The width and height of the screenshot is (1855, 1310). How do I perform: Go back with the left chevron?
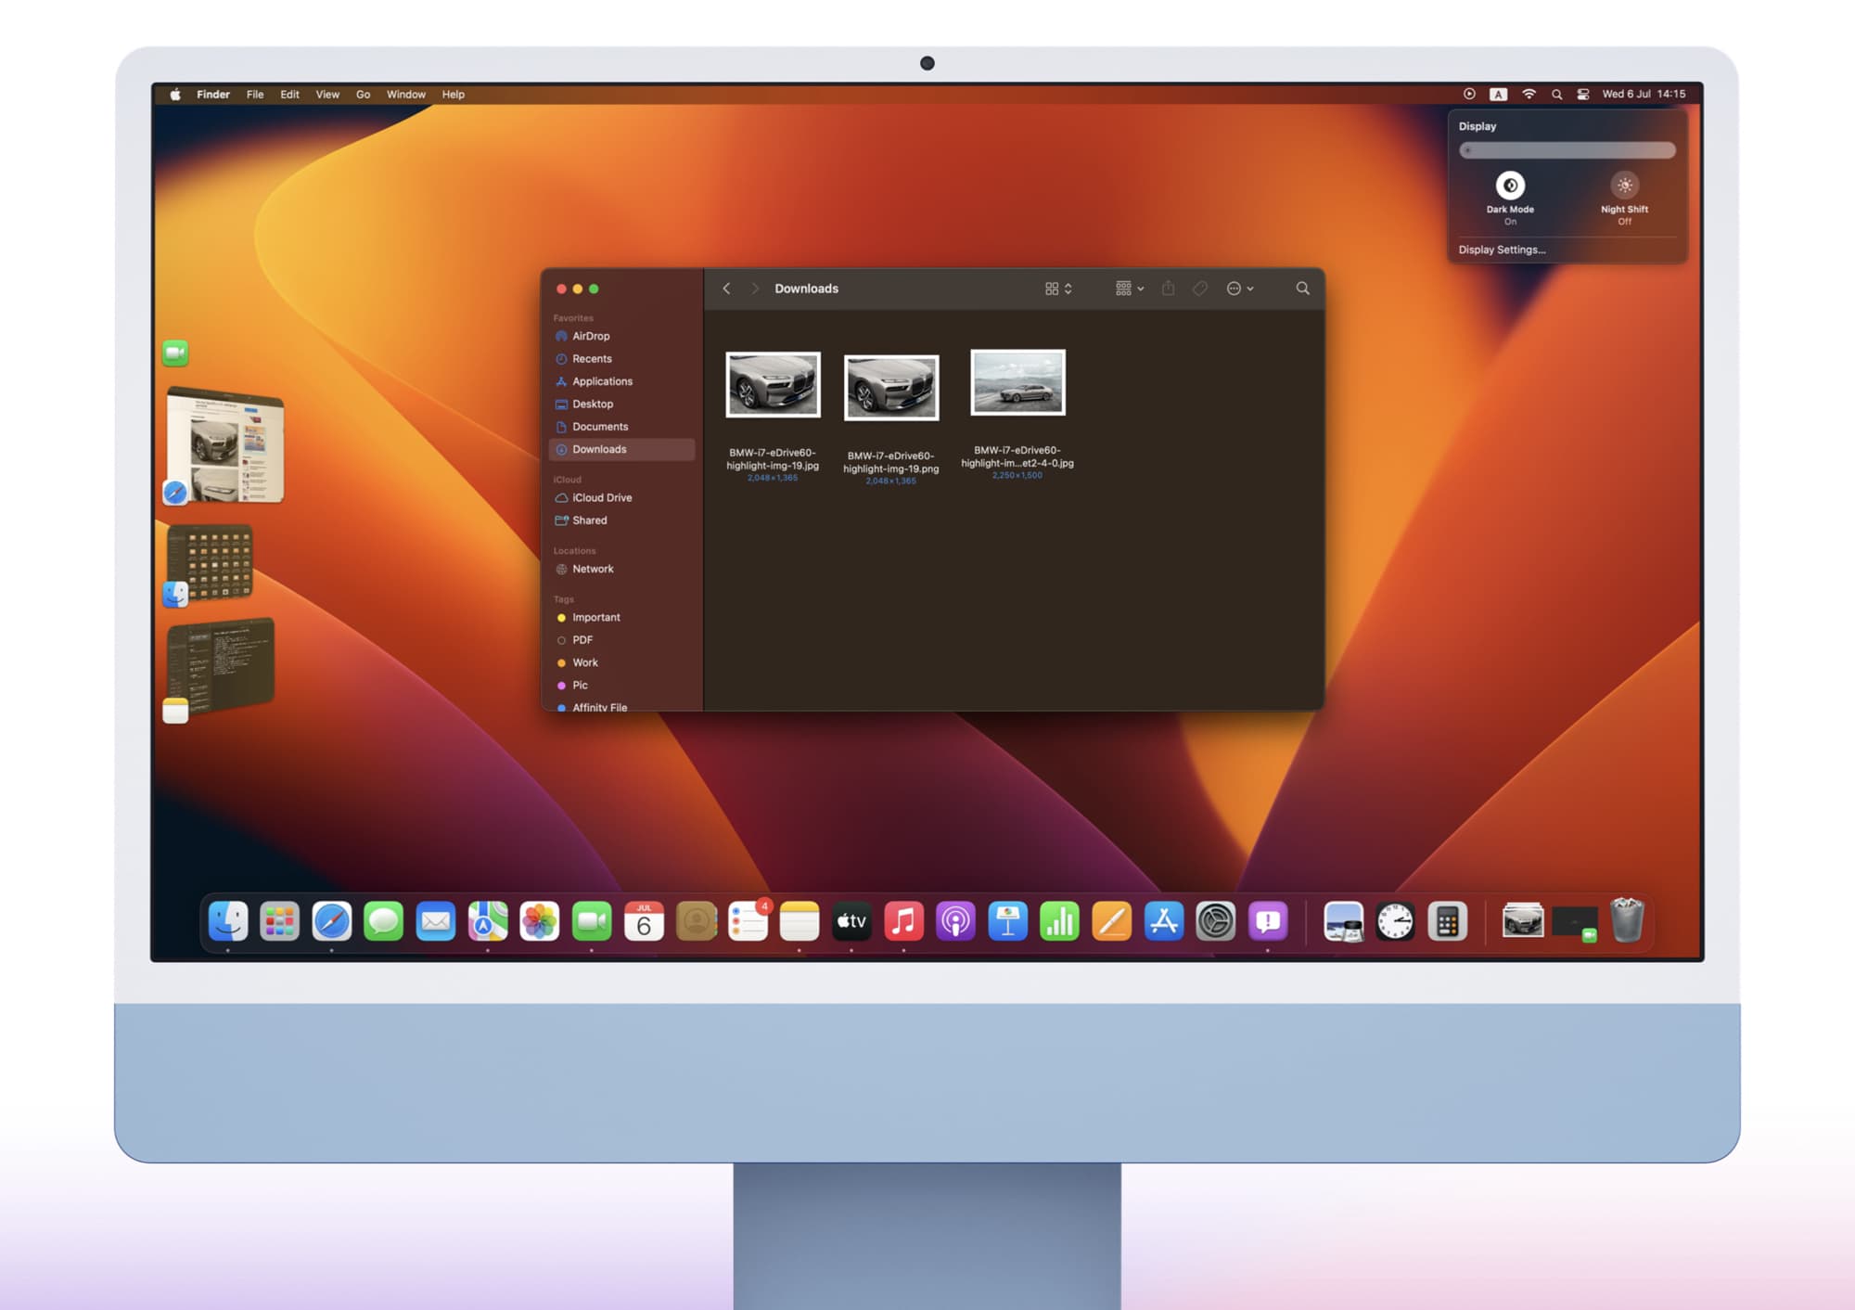pyautogui.click(x=726, y=289)
